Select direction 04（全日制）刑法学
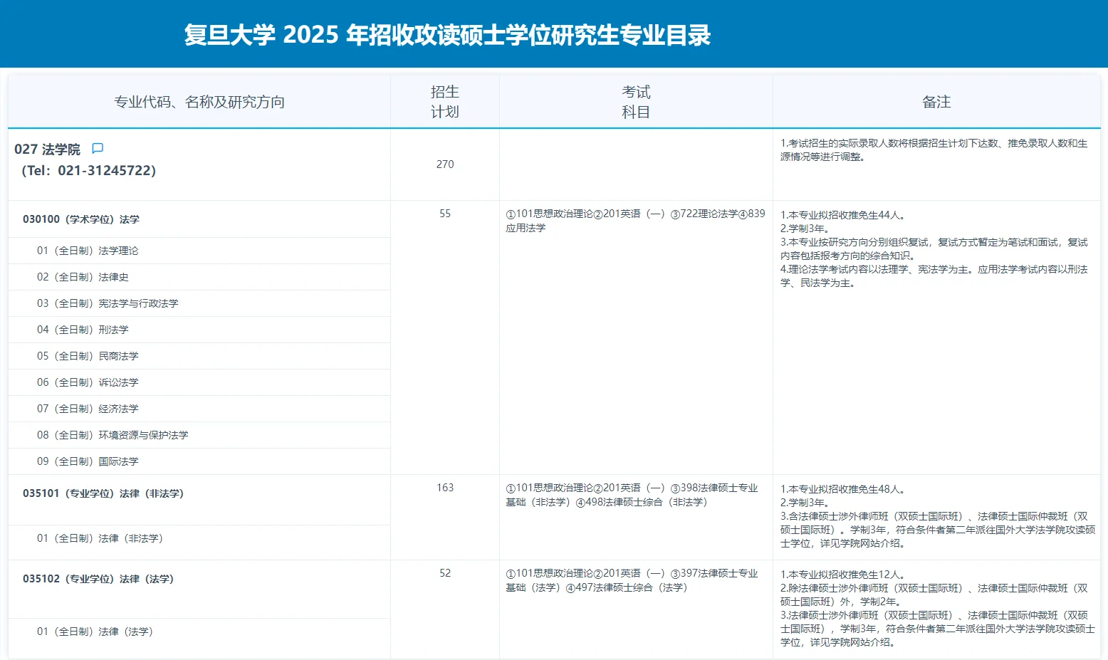Image resolution: width=1108 pixels, height=660 pixels. click(x=199, y=330)
